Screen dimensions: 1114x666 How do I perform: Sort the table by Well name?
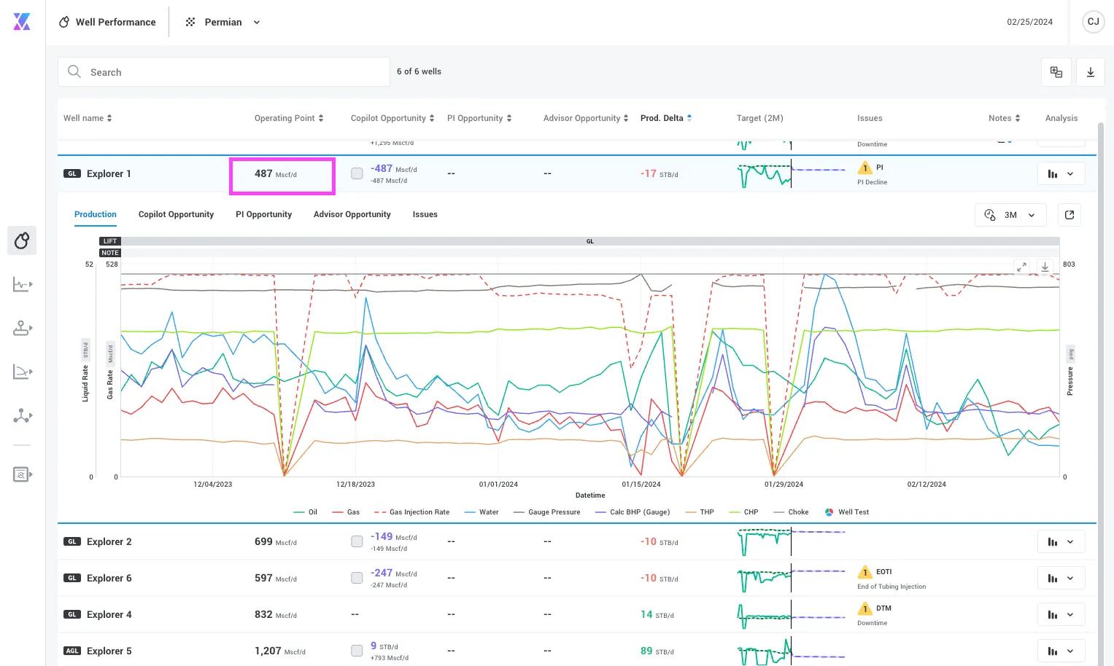[88, 118]
